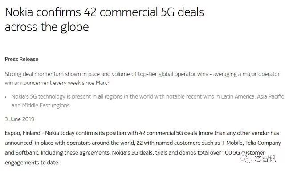Click the headline 'Nokia confirms 42 commercial 5G deals'
This screenshot has width=285, height=171.
point(105,12)
